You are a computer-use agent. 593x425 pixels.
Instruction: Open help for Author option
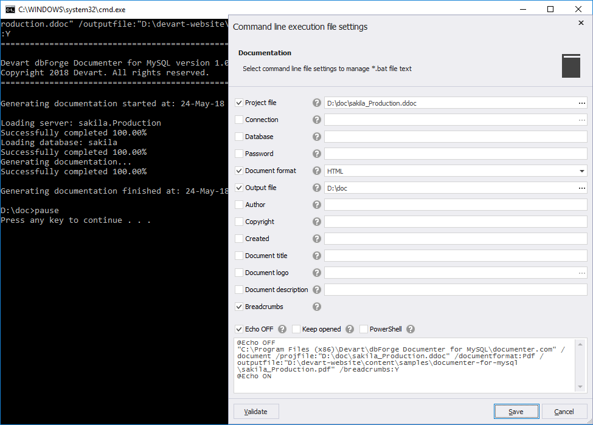(317, 205)
